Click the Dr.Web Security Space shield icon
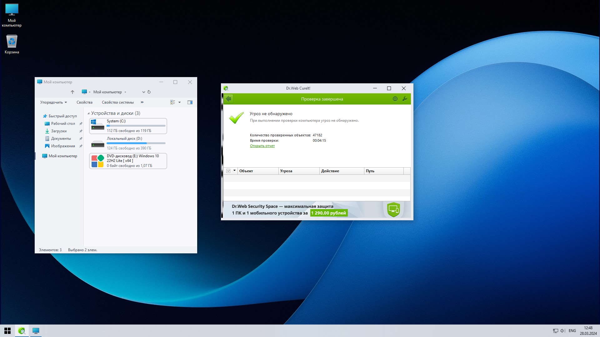The height and width of the screenshot is (337, 600). click(393, 209)
